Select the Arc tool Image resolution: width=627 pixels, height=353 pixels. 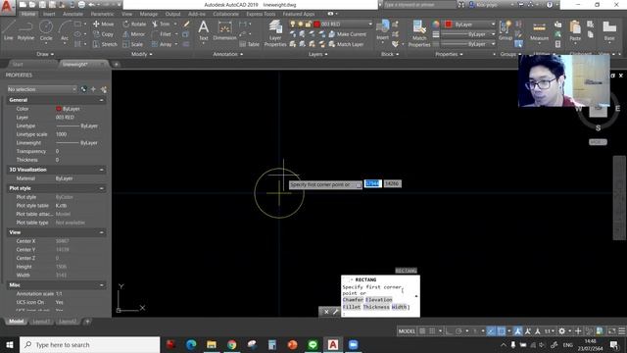65,30
